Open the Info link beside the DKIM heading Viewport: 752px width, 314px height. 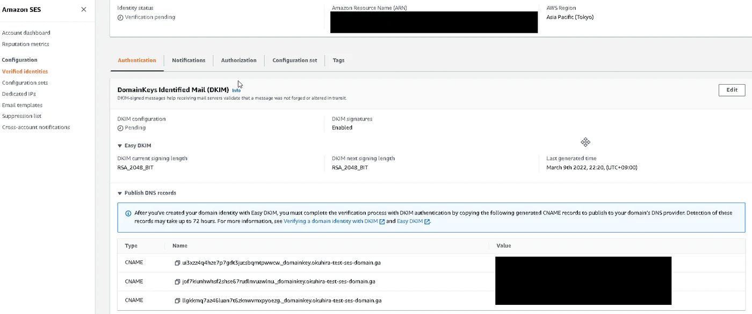coord(236,91)
